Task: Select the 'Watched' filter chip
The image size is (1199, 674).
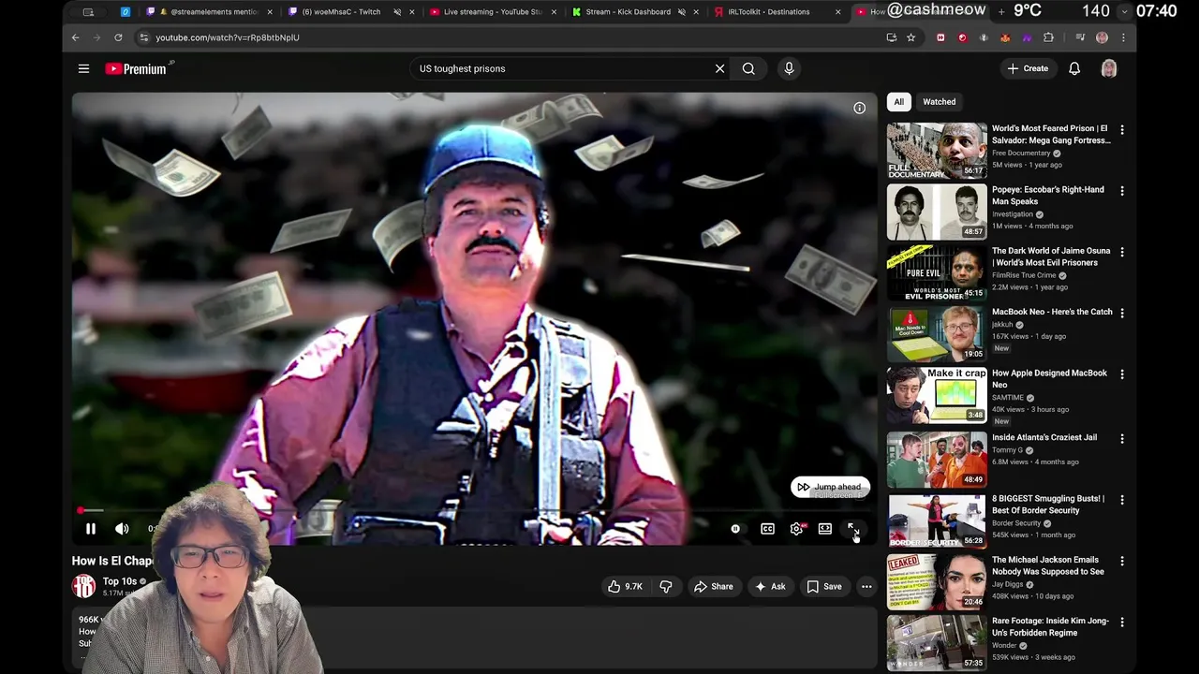Action: 939,102
